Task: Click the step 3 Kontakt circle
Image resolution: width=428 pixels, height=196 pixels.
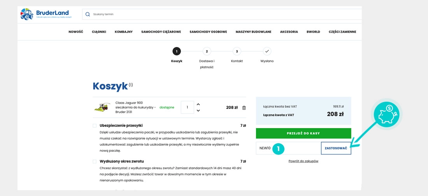Action: 237,51
